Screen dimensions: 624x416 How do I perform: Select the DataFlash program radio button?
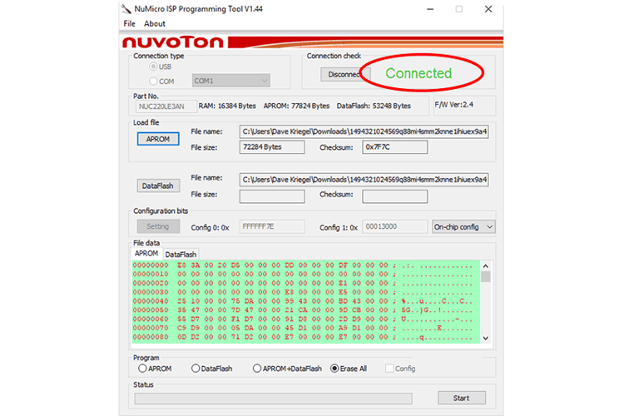pyautogui.click(x=196, y=369)
